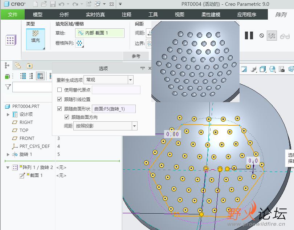The image size is (294, 230).
Task: Click the tree filter funnel icon
Action: pyautogui.click(x=8, y=87)
